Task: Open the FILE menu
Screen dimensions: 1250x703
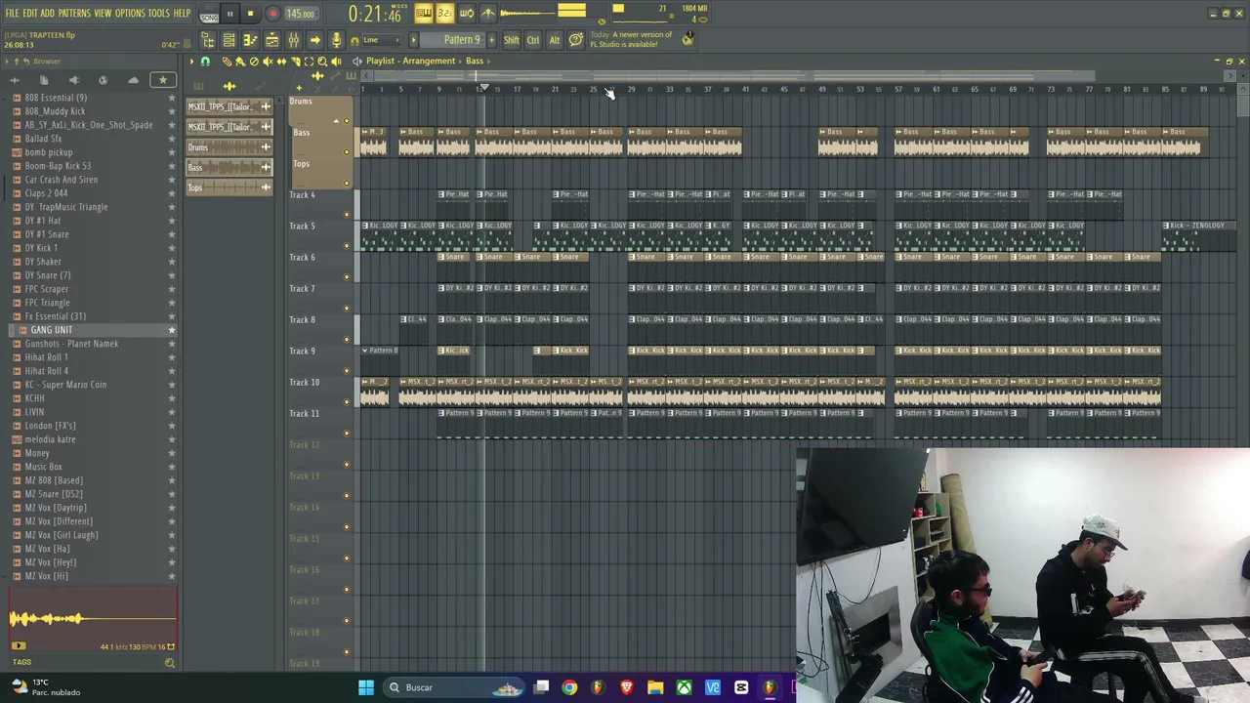Action: [13, 14]
